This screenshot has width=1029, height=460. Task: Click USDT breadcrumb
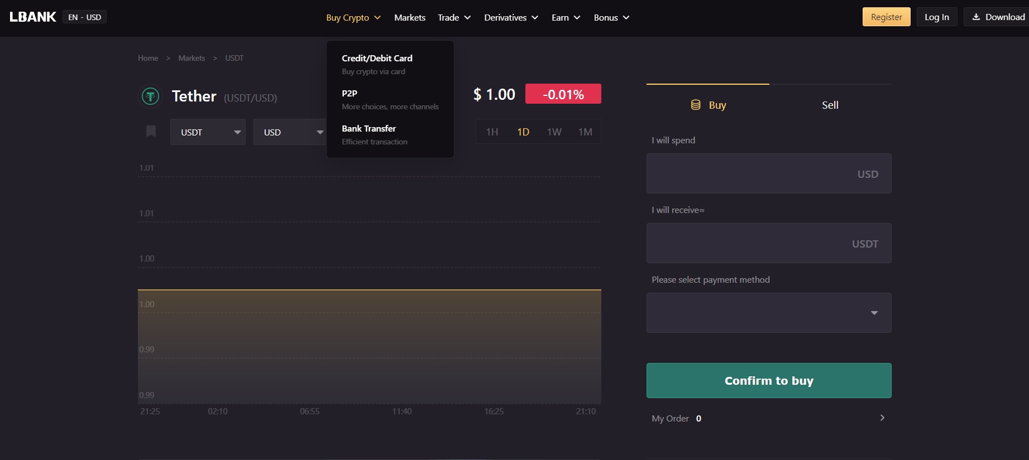234,58
